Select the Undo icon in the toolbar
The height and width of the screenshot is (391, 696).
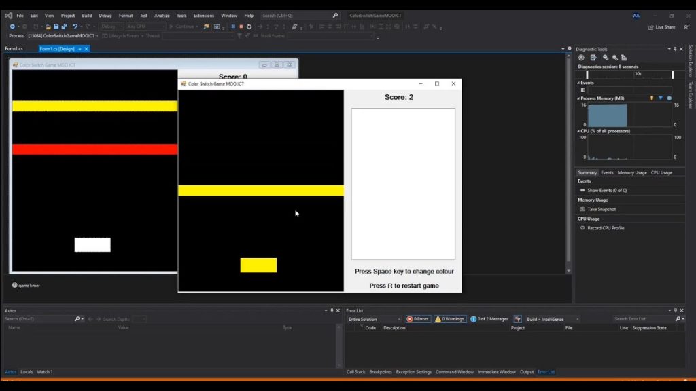coord(76,26)
